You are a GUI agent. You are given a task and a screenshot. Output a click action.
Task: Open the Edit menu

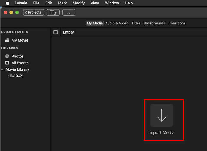(48, 3)
